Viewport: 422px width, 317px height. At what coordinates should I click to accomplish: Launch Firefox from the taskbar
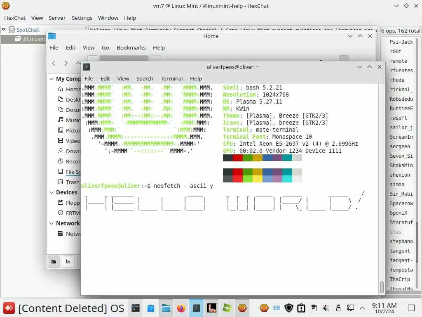181,308
